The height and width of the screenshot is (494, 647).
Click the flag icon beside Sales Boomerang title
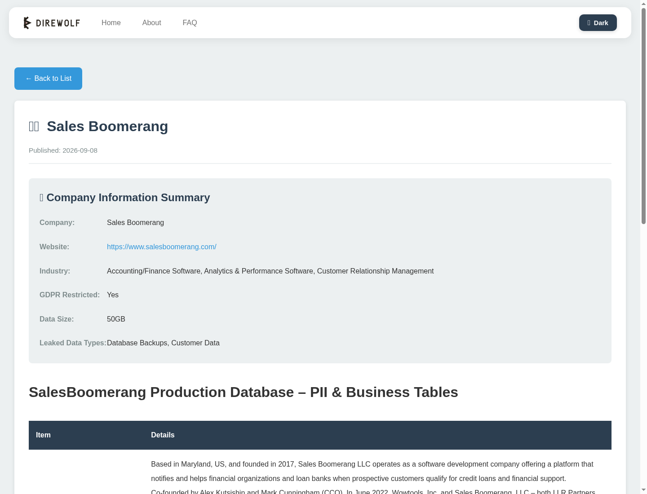coord(34,127)
